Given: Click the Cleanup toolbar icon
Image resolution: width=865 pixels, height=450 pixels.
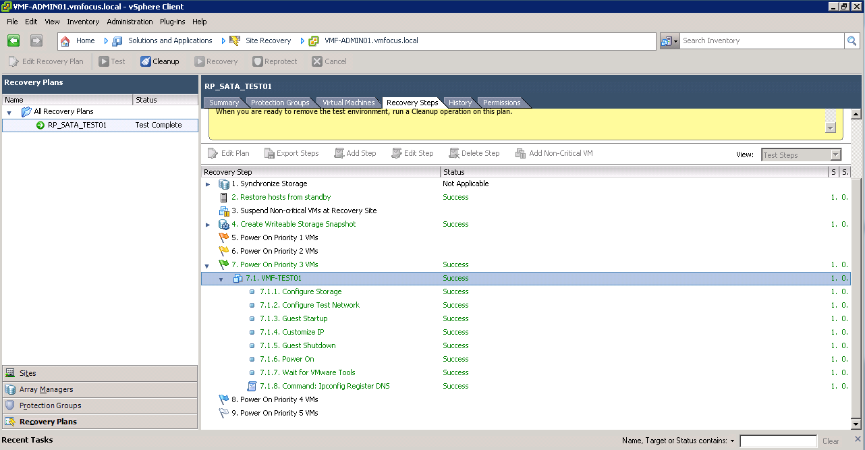Looking at the screenshot, I should pyautogui.click(x=146, y=61).
